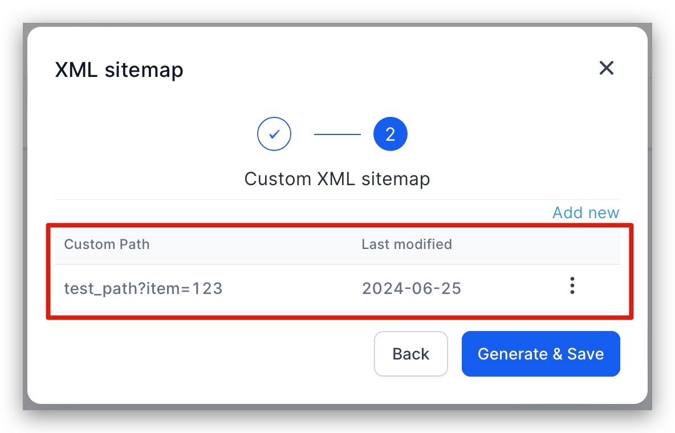
Task: Click the connector line between steps
Action: [337, 134]
